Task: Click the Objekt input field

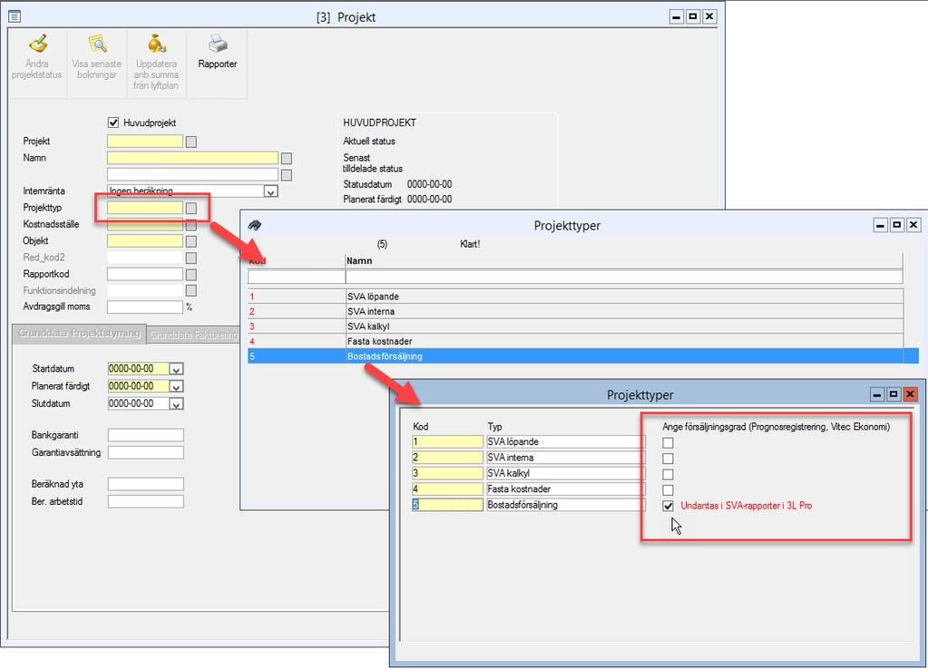Action: pyautogui.click(x=145, y=241)
